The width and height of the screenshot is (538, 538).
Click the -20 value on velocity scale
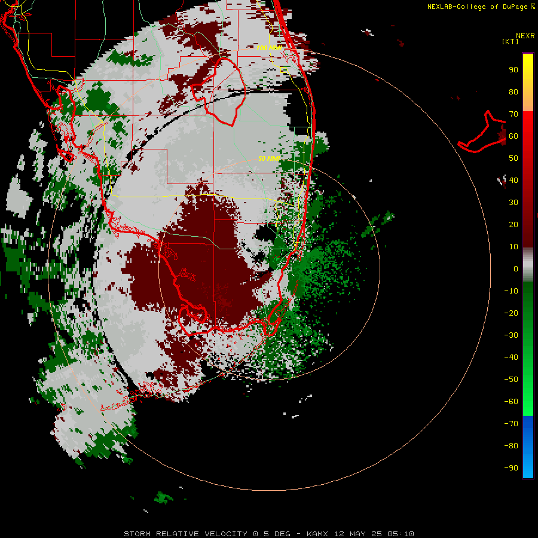click(x=511, y=313)
